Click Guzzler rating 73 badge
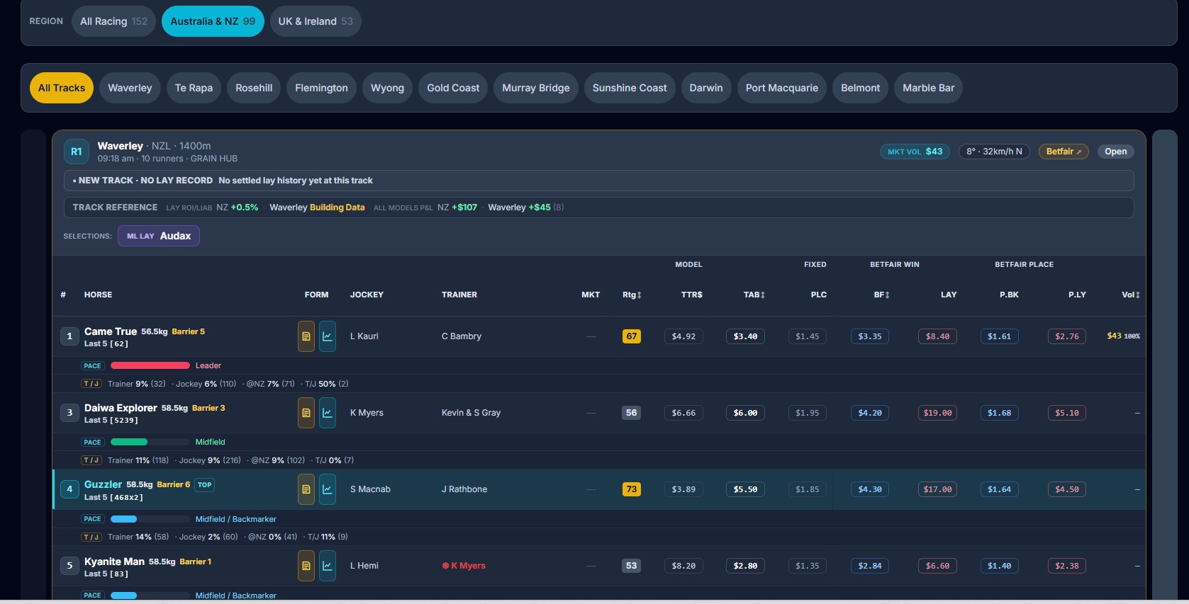The image size is (1189, 604). point(631,489)
